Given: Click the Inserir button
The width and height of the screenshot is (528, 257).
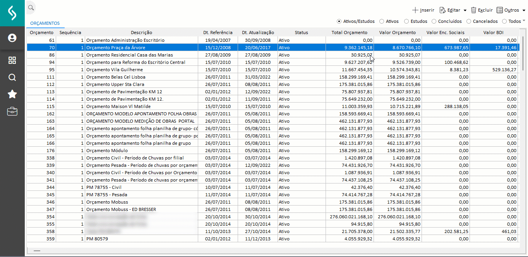Looking at the screenshot, I should coord(423,10).
